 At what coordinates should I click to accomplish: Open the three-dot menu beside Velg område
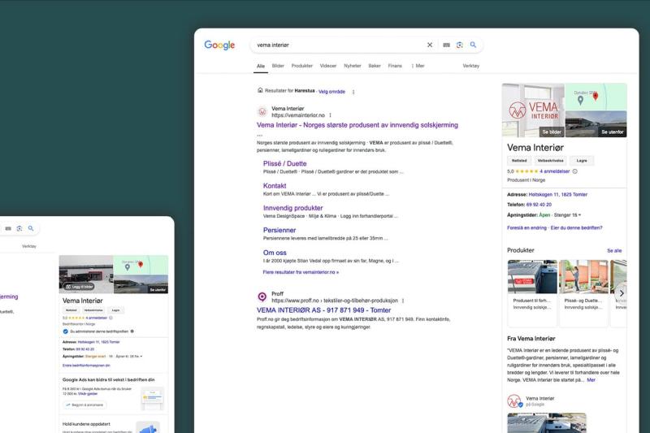click(353, 92)
